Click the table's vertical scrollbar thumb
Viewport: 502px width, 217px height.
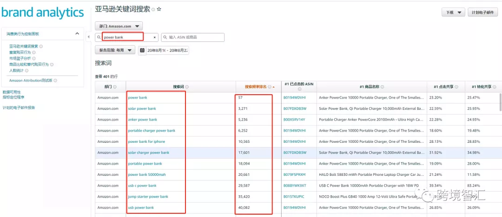point(500,102)
